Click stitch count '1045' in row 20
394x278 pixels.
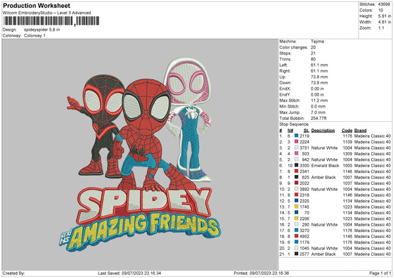tap(304, 248)
